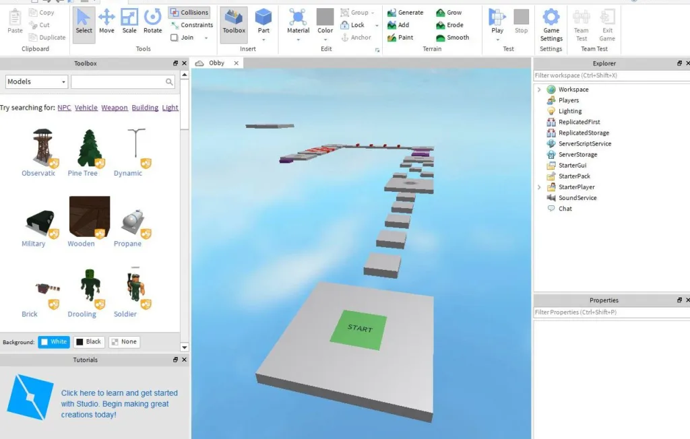
Task: Toggle Collisions on or off
Action: [189, 12]
